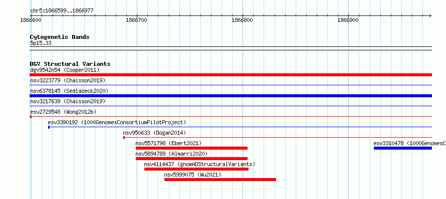Click the nsv5894789 red bar
Screen dimensions: 446x199
coord(191,159)
